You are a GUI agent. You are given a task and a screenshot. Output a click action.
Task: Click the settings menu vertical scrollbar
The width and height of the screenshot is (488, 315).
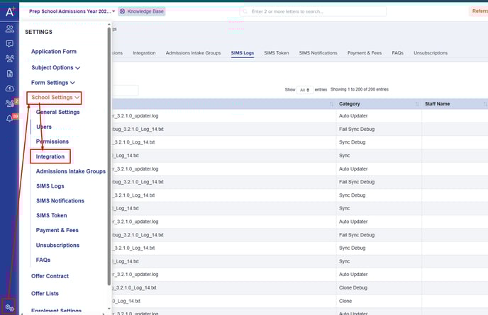pos(109,155)
